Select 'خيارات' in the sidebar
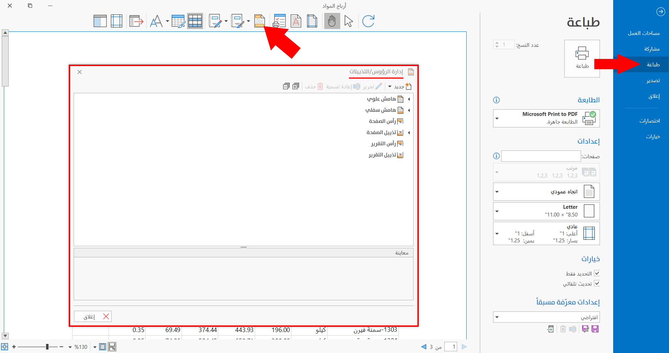 coord(653,137)
